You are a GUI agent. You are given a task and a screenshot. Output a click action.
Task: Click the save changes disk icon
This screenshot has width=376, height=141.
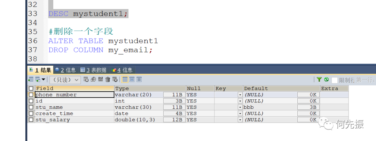coord(101,80)
